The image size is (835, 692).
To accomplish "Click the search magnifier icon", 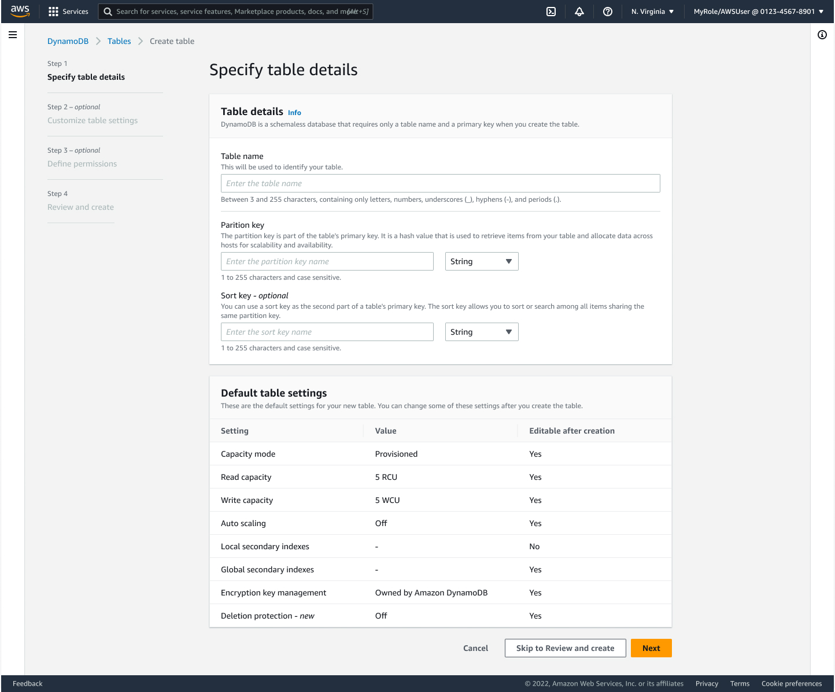I will pos(108,12).
